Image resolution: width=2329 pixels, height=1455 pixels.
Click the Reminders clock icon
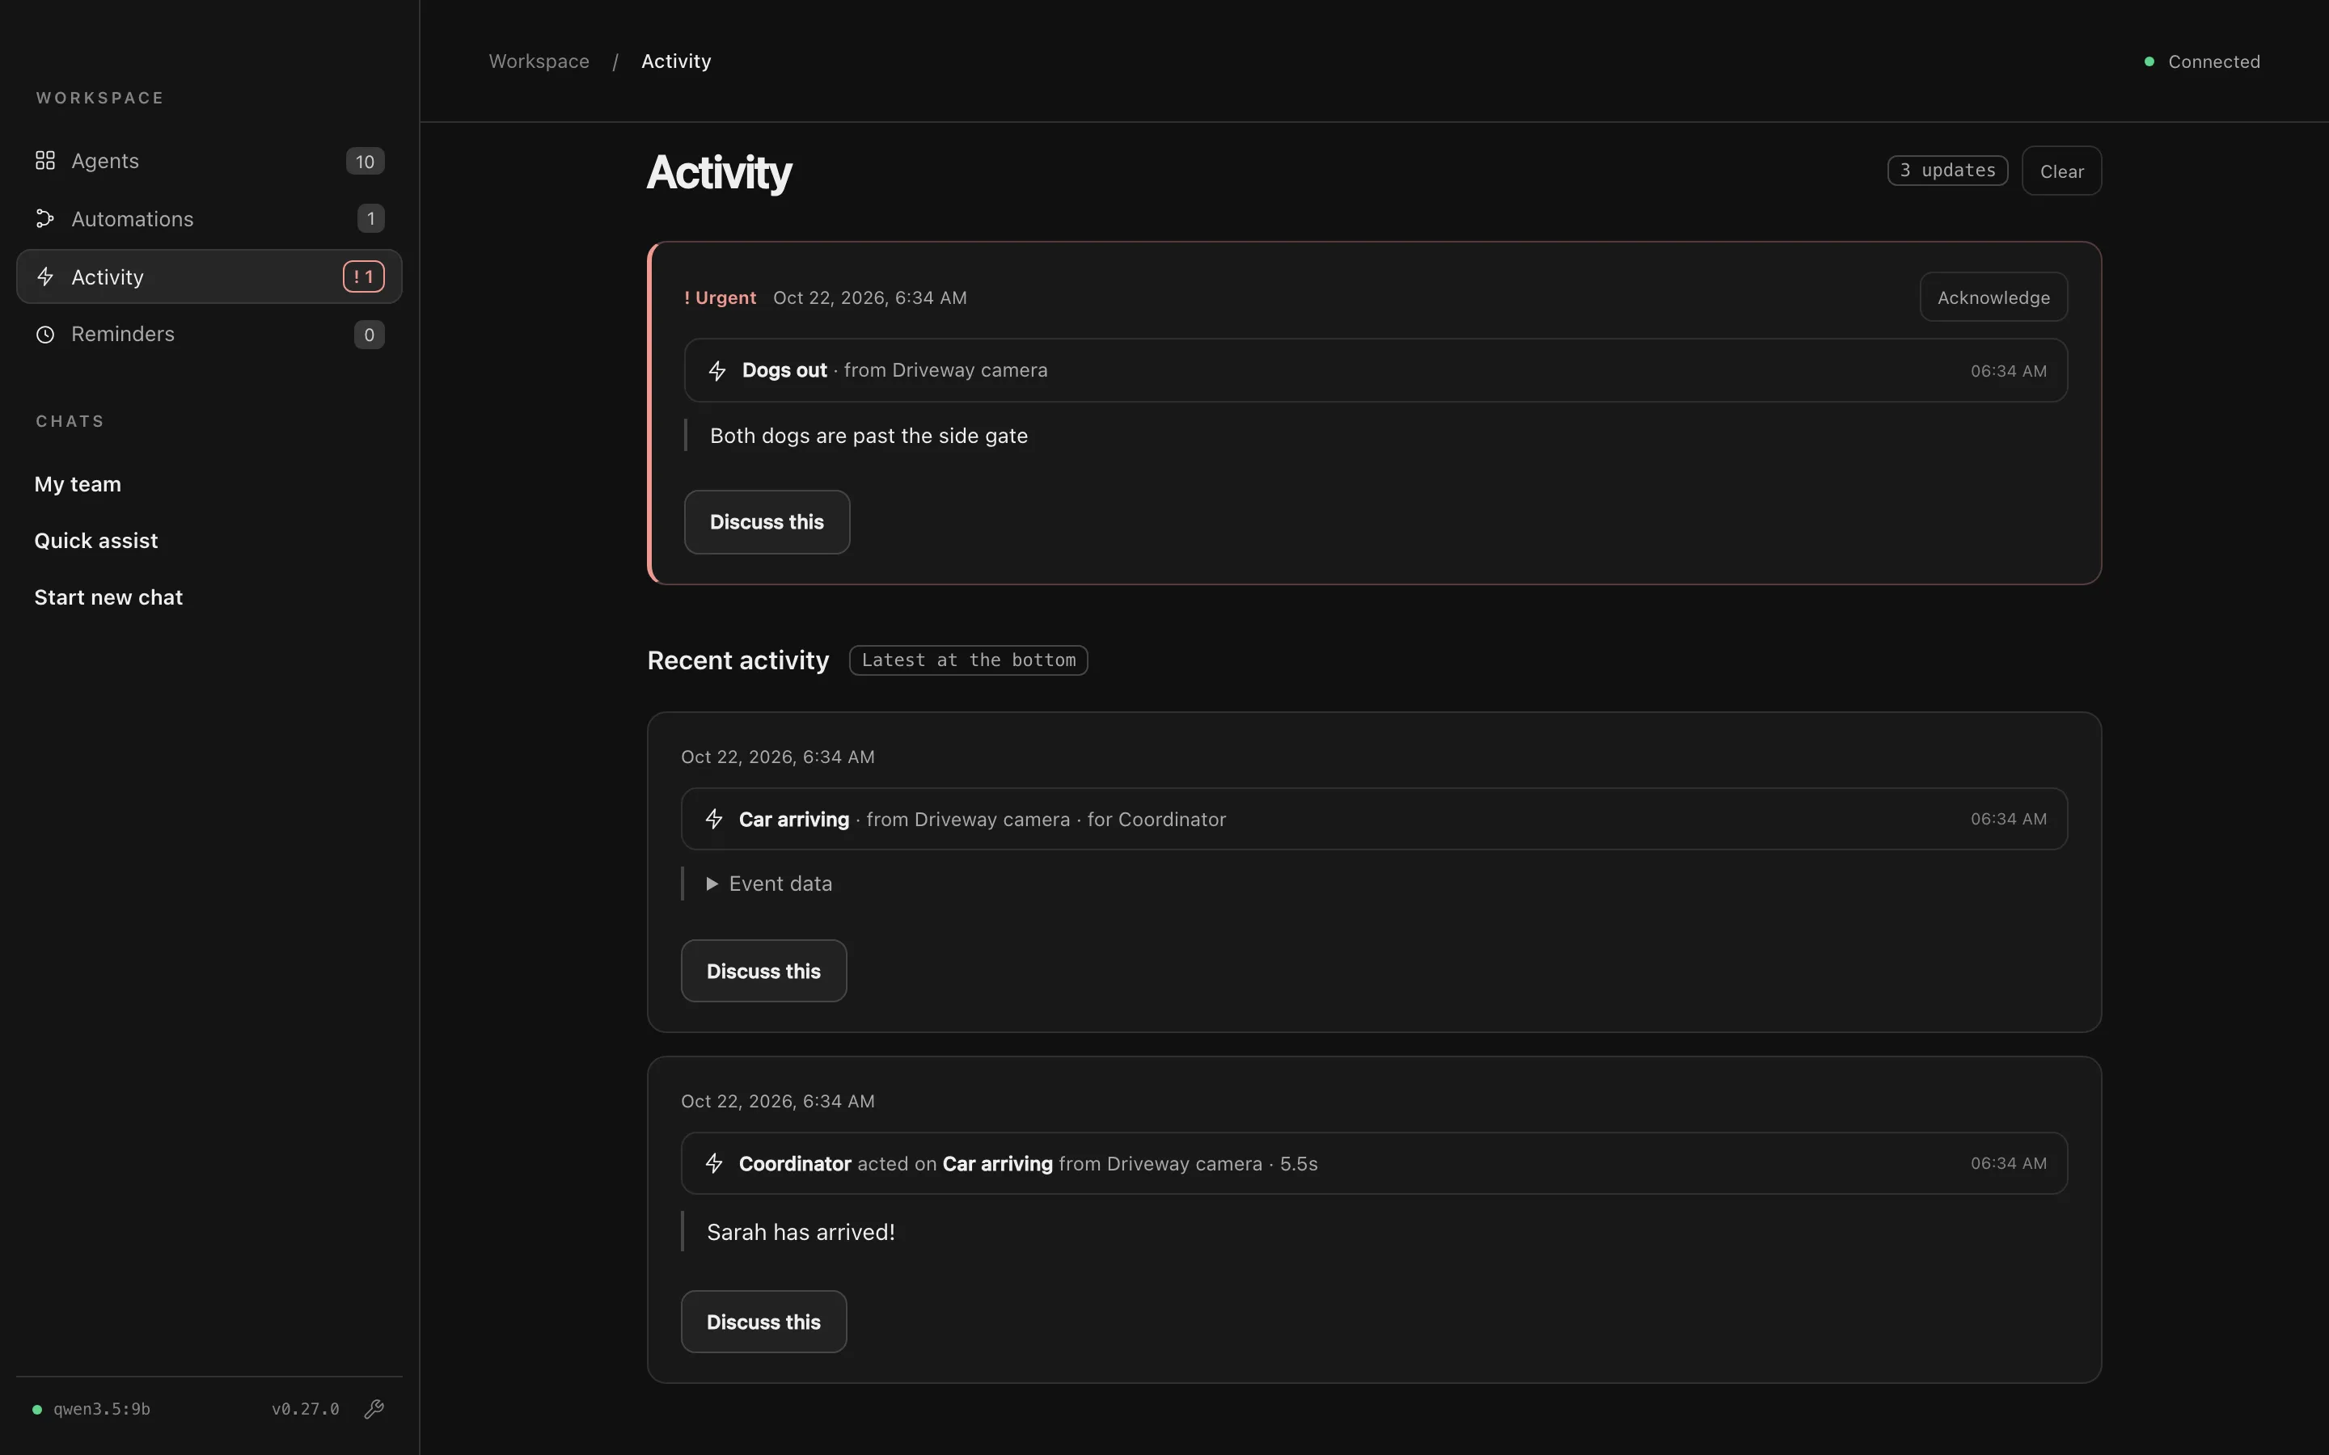pyautogui.click(x=45, y=334)
